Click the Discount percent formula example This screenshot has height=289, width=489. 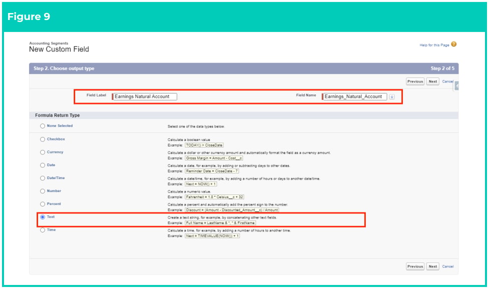coord(231,210)
